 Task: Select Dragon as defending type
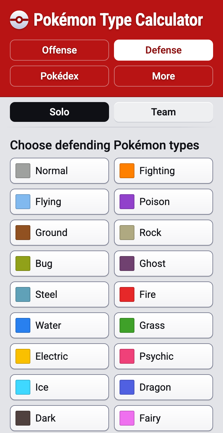[164, 387]
